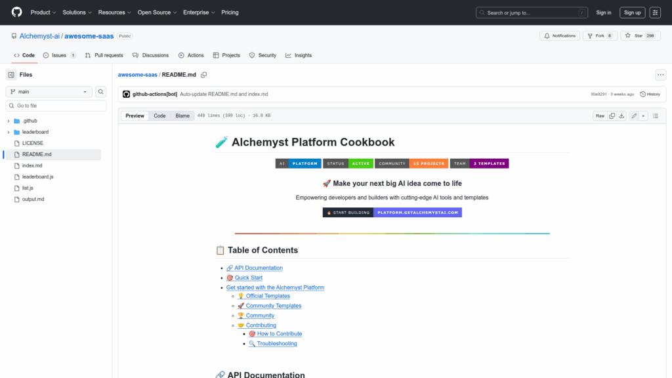Click the Pricing link
The width and height of the screenshot is (672, 378).
point(230,12)
